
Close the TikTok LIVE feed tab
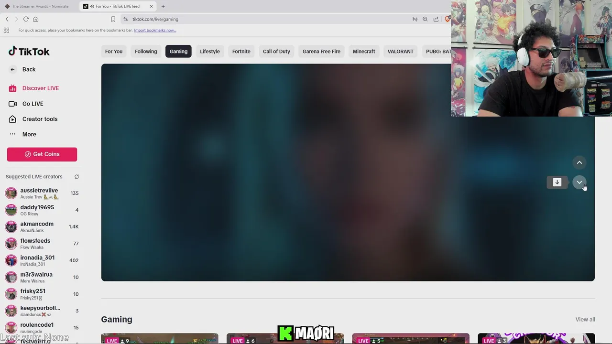[151, 6]
